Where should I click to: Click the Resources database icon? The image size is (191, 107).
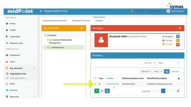7,97
